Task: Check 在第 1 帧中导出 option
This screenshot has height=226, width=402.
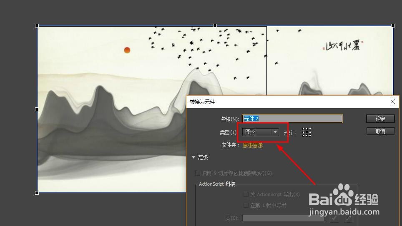Action: click(x=246, y=205)
